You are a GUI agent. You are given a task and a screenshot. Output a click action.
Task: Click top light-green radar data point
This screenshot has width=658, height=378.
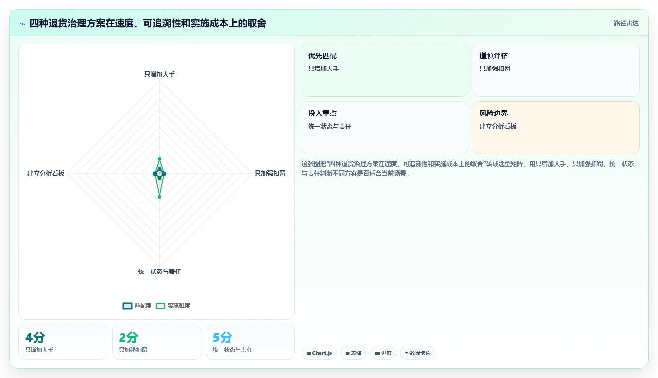pyautogui.click(x=160, y=159)
